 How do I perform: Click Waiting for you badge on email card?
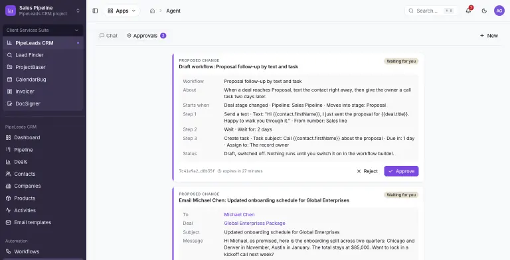[x=401, y=195]
